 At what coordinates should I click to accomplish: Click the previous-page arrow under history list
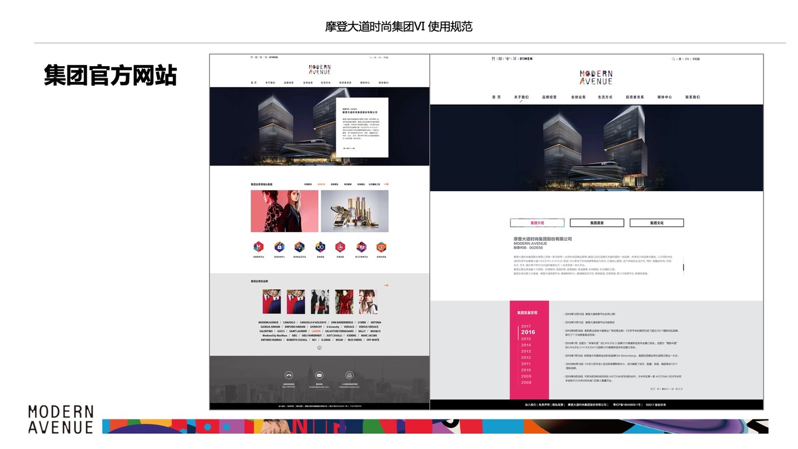[660, 389]
